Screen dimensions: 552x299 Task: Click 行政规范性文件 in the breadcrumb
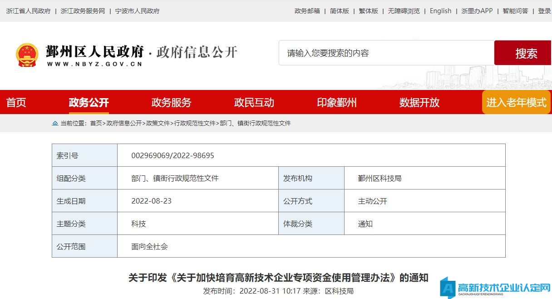(x=195, y=123)
